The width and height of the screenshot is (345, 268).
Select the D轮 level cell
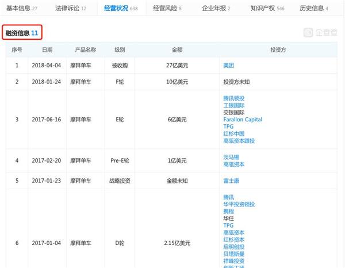coord(120,243)
